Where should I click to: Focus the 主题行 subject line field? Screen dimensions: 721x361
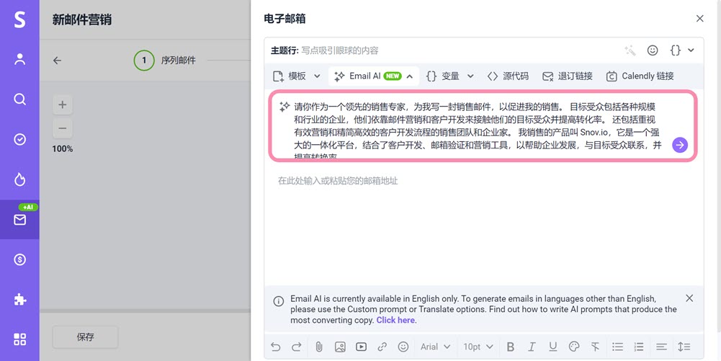460,50
